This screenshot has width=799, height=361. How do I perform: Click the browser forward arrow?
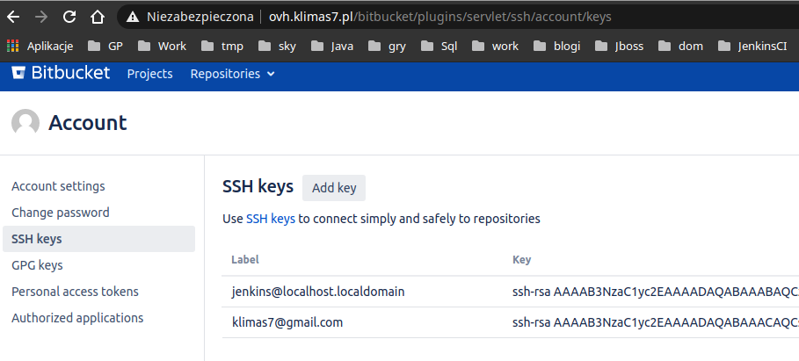click(41, 18)
